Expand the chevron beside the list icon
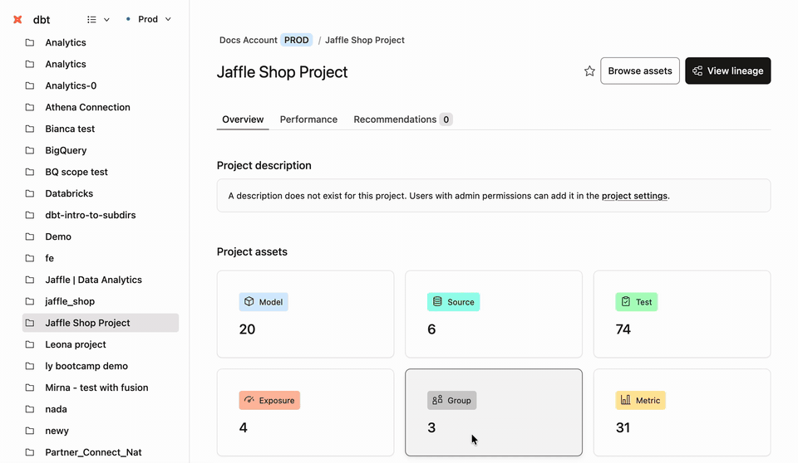 coord(106,20)
